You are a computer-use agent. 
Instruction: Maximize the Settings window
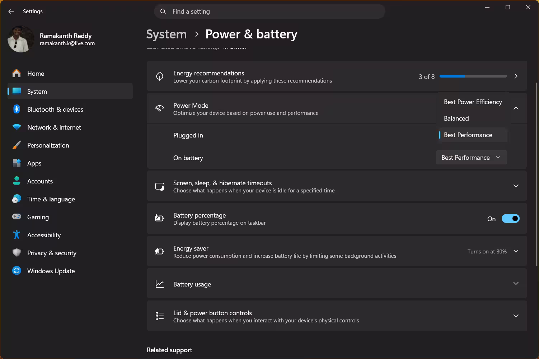coord(508,7)
